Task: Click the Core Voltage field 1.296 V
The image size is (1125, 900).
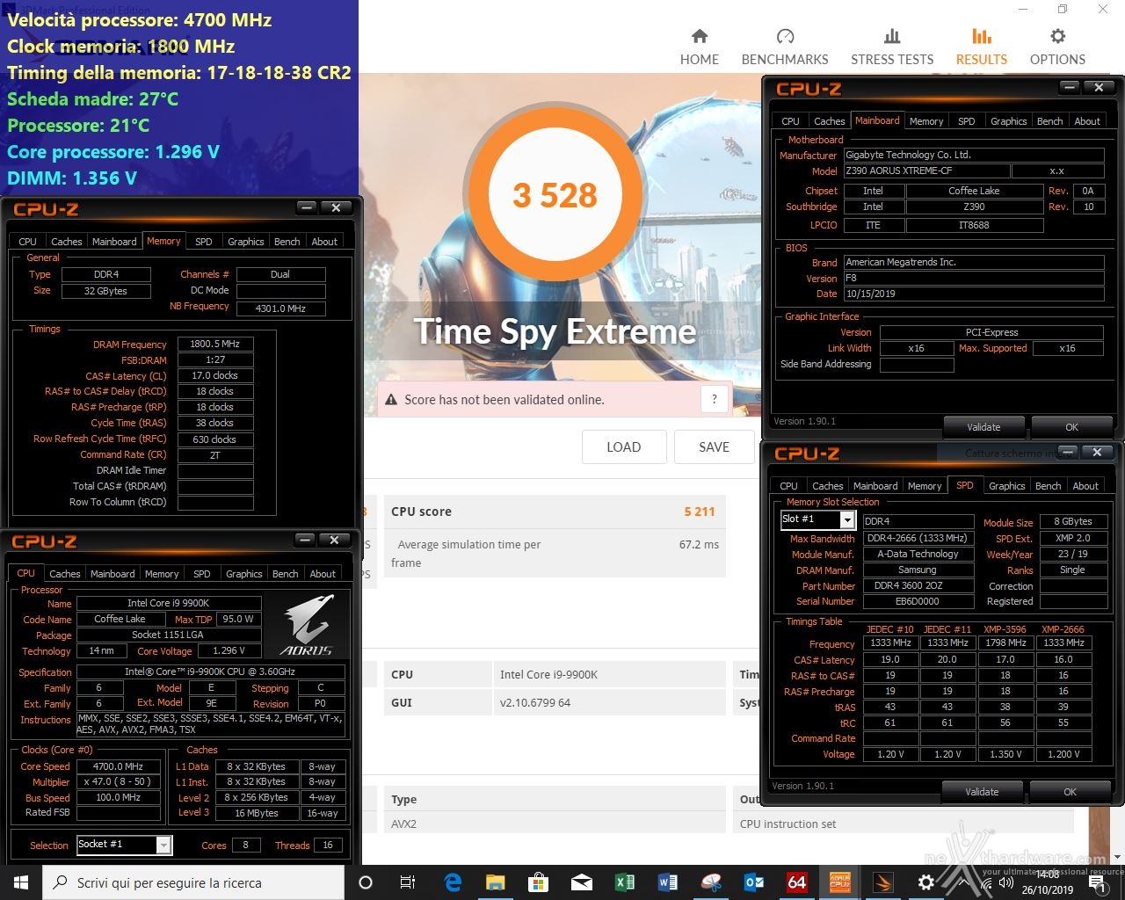Action: [229, 651]
